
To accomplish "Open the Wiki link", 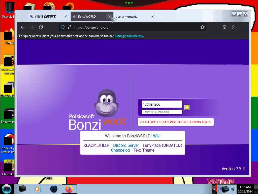I will click(157, 136).
